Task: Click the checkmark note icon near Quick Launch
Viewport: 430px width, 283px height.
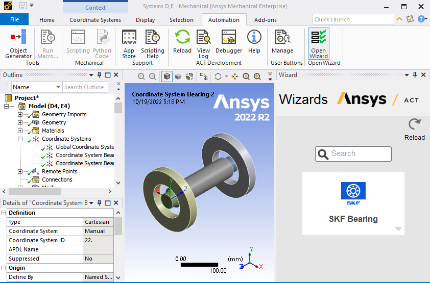Action: tap(410, 19)
